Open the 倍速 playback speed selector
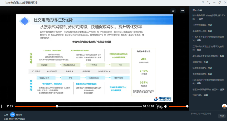The image size is (227, 121). click(159, 106)
